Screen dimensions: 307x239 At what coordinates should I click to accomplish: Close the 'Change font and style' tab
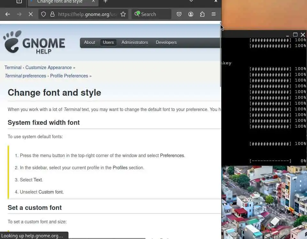[x=93, y=1]
